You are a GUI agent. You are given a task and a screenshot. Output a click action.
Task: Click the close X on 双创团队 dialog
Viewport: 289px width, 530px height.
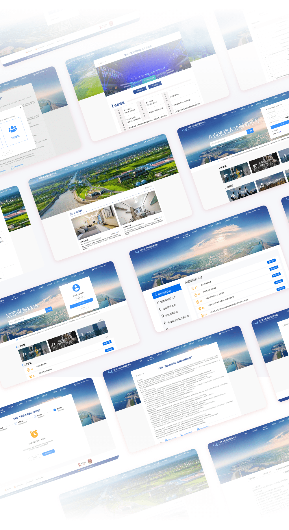pyautogui.click(x=20, y=108)
